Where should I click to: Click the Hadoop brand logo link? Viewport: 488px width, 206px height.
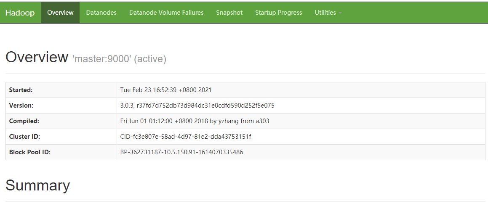(20, 13)
